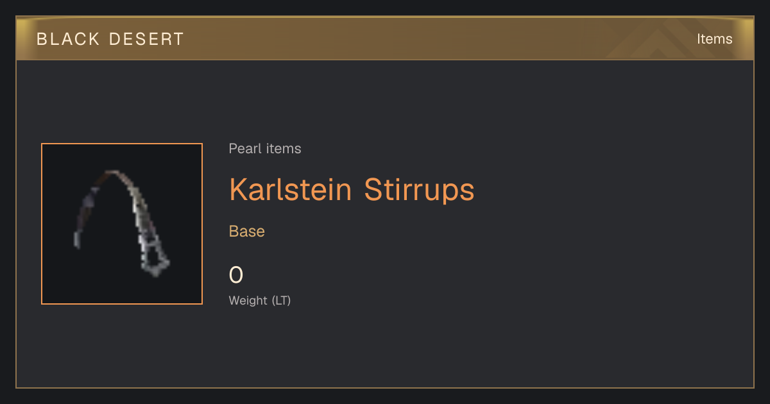Image resolution: width=770 pixels, height=404 pixels.
Task: Click the word Stirrups in the title
Action: (x=420, y=190)
